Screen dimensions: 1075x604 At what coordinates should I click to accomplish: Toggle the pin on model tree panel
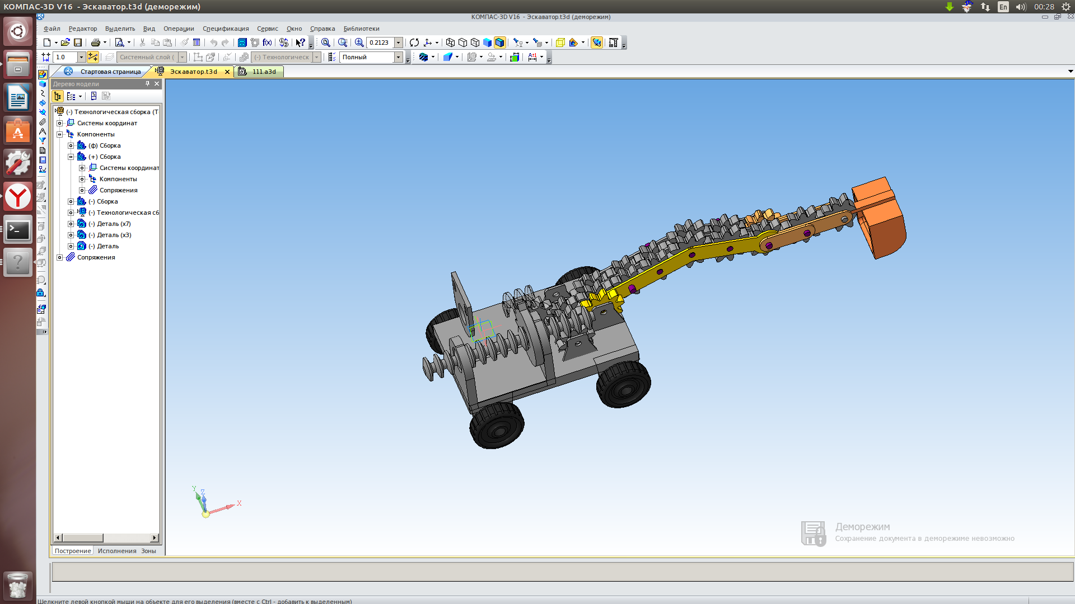pyautogui.click(x=147, y=83)
